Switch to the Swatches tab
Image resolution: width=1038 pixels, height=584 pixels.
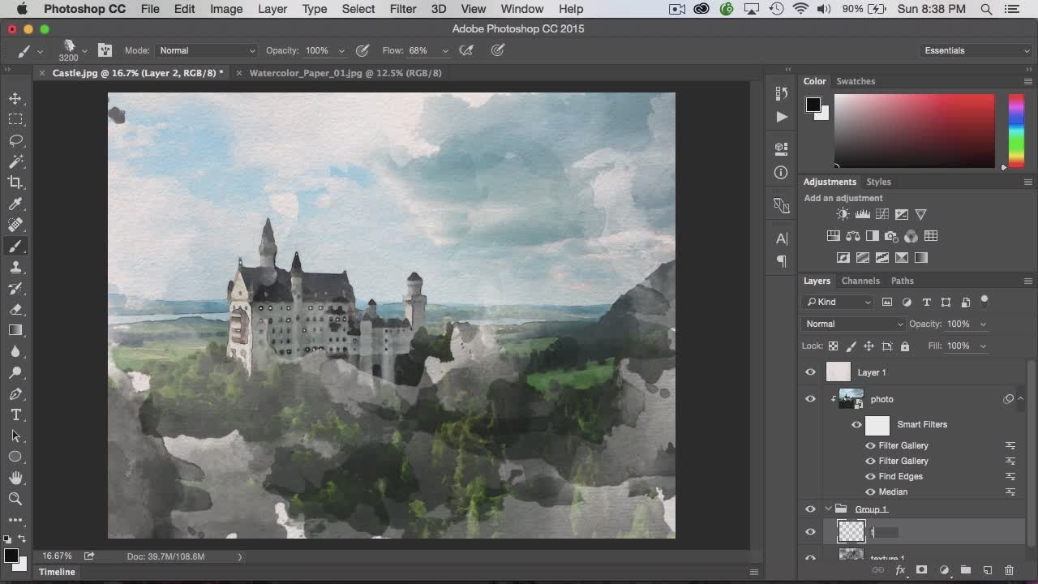point(856,81)
